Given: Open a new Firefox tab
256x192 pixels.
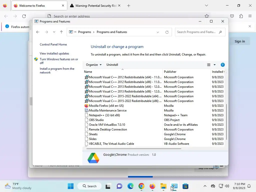Looking at the screenshot, I should point(129,6).
